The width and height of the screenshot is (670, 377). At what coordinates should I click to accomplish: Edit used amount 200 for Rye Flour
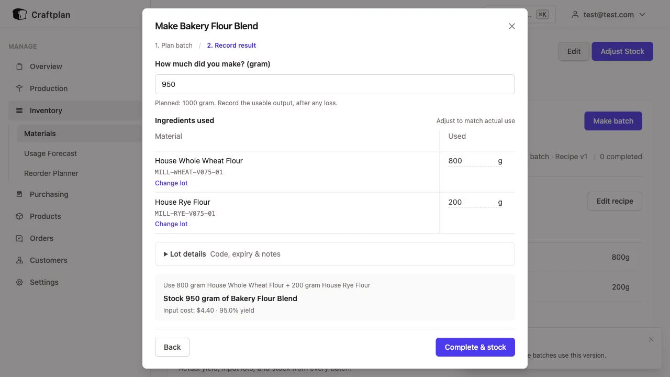click(x=471, y=202)
